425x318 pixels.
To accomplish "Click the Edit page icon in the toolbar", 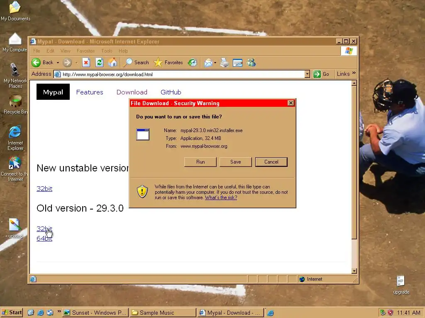I will [238, 63].
